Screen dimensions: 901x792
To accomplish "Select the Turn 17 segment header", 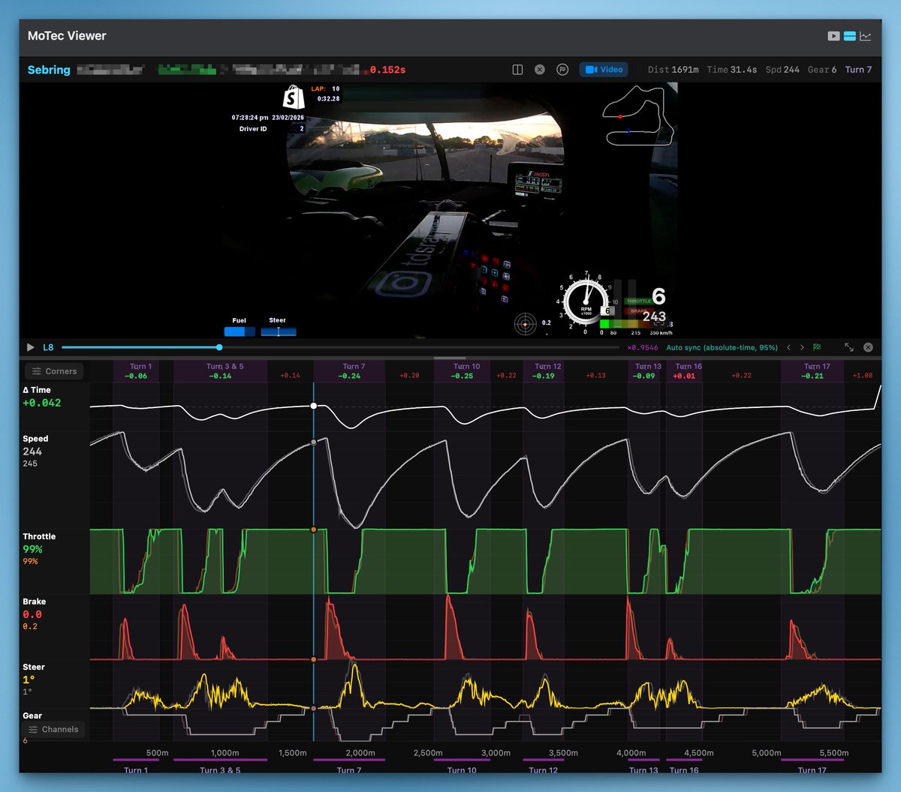I will [812, 371].
